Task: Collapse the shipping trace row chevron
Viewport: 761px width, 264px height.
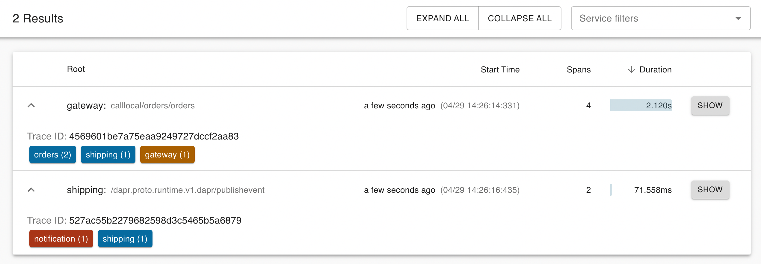Action: pos(31,190)
